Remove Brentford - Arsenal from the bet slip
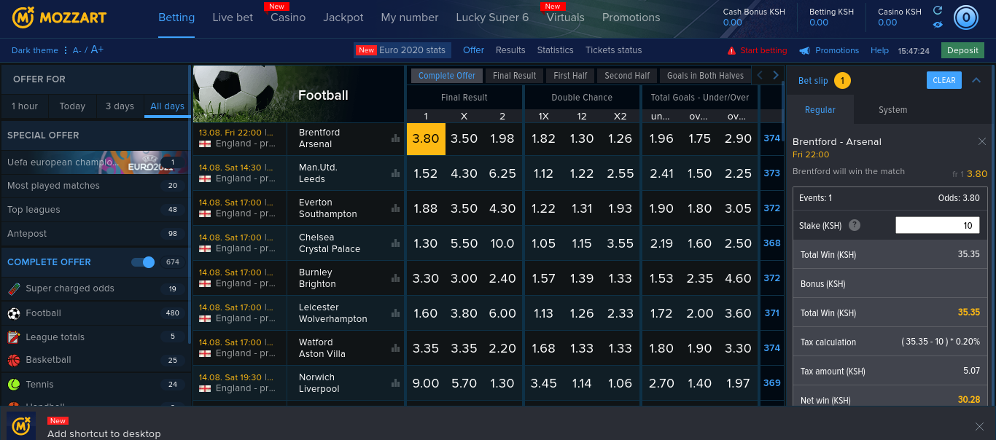Viewport: 996px width, 440px height. [981, 141]
